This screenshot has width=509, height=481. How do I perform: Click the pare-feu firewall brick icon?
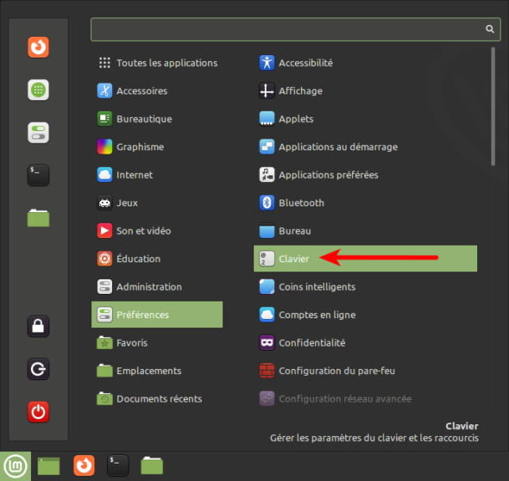pos(267,371)
